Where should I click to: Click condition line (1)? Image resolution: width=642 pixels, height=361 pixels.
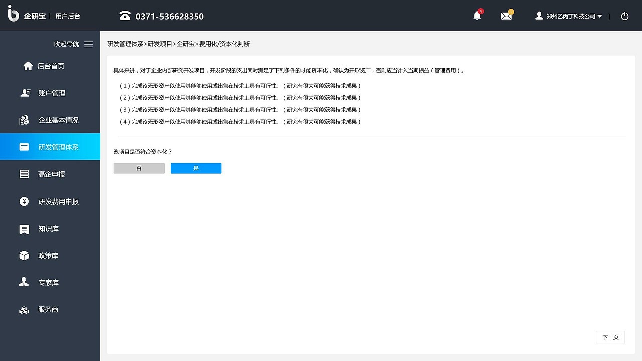pyautogui.click(x=240, y=86)
